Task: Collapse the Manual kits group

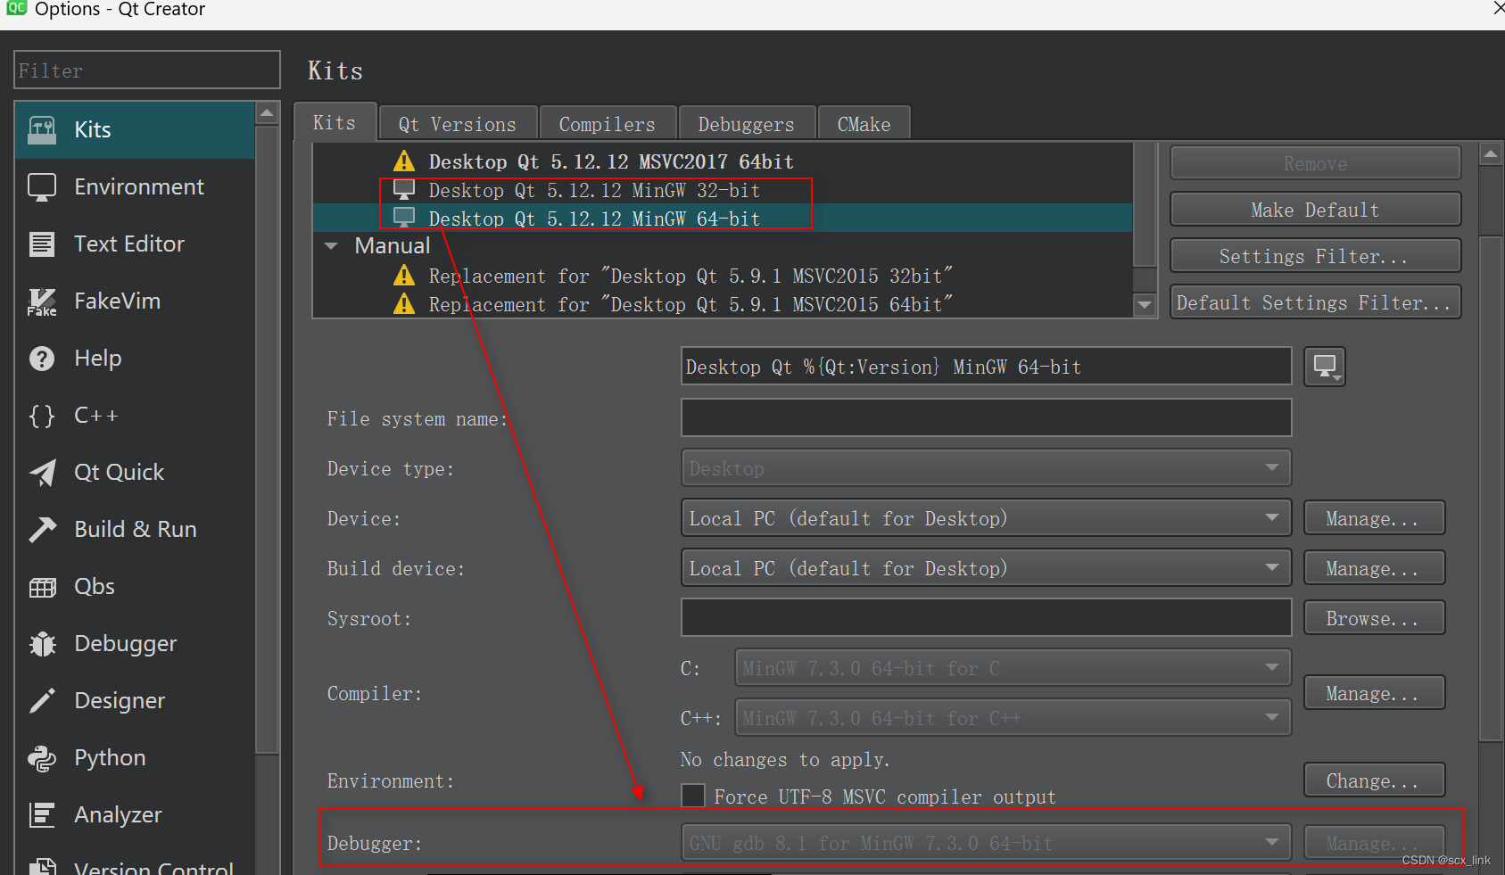Action: click(332, 246)
